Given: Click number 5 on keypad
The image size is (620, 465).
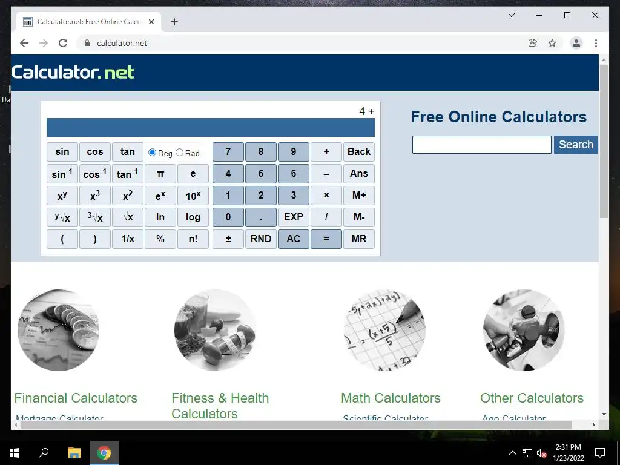Looking at the screenshot, I should (x=261, y=174).
